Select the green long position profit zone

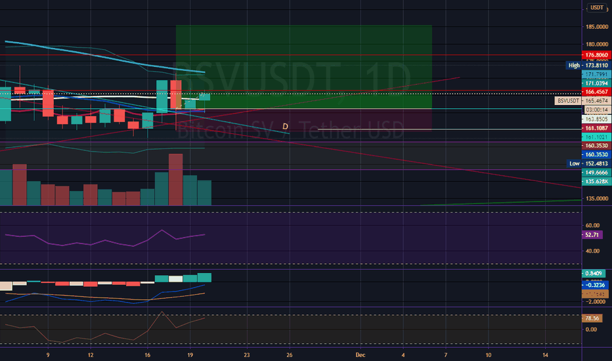pos(303,67)
